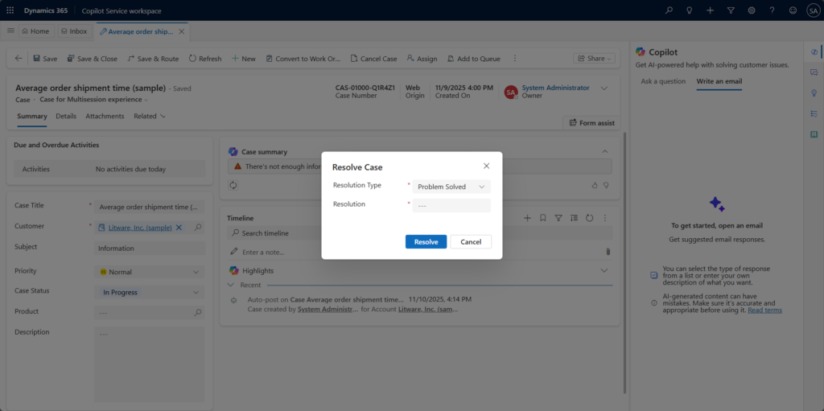Close the Resolve Case dialog
The image size is (824, 411).
point(486,166)
